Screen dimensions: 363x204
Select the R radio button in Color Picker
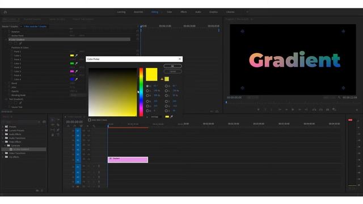click(147, 101)
